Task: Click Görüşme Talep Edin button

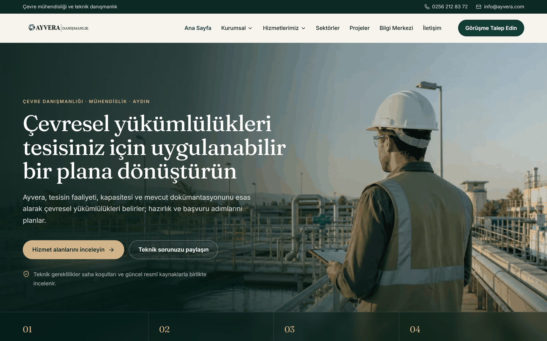Action: 491,28
